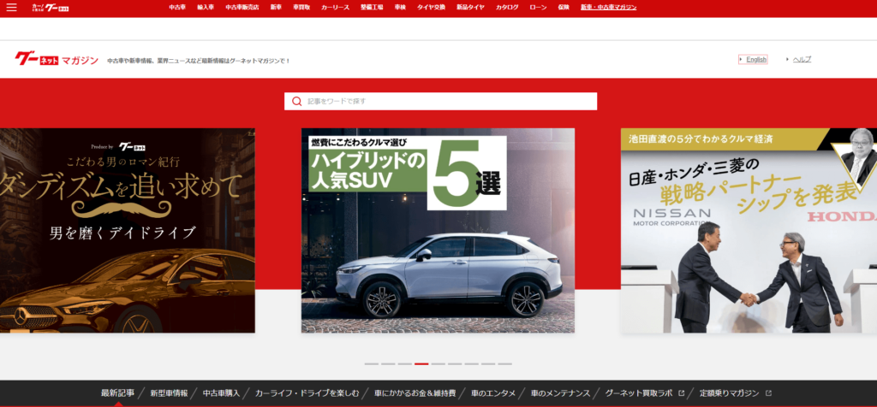Open 新車・中古車マガジン in top navigation
Screen dimensions: 877x407
point(609,7)
